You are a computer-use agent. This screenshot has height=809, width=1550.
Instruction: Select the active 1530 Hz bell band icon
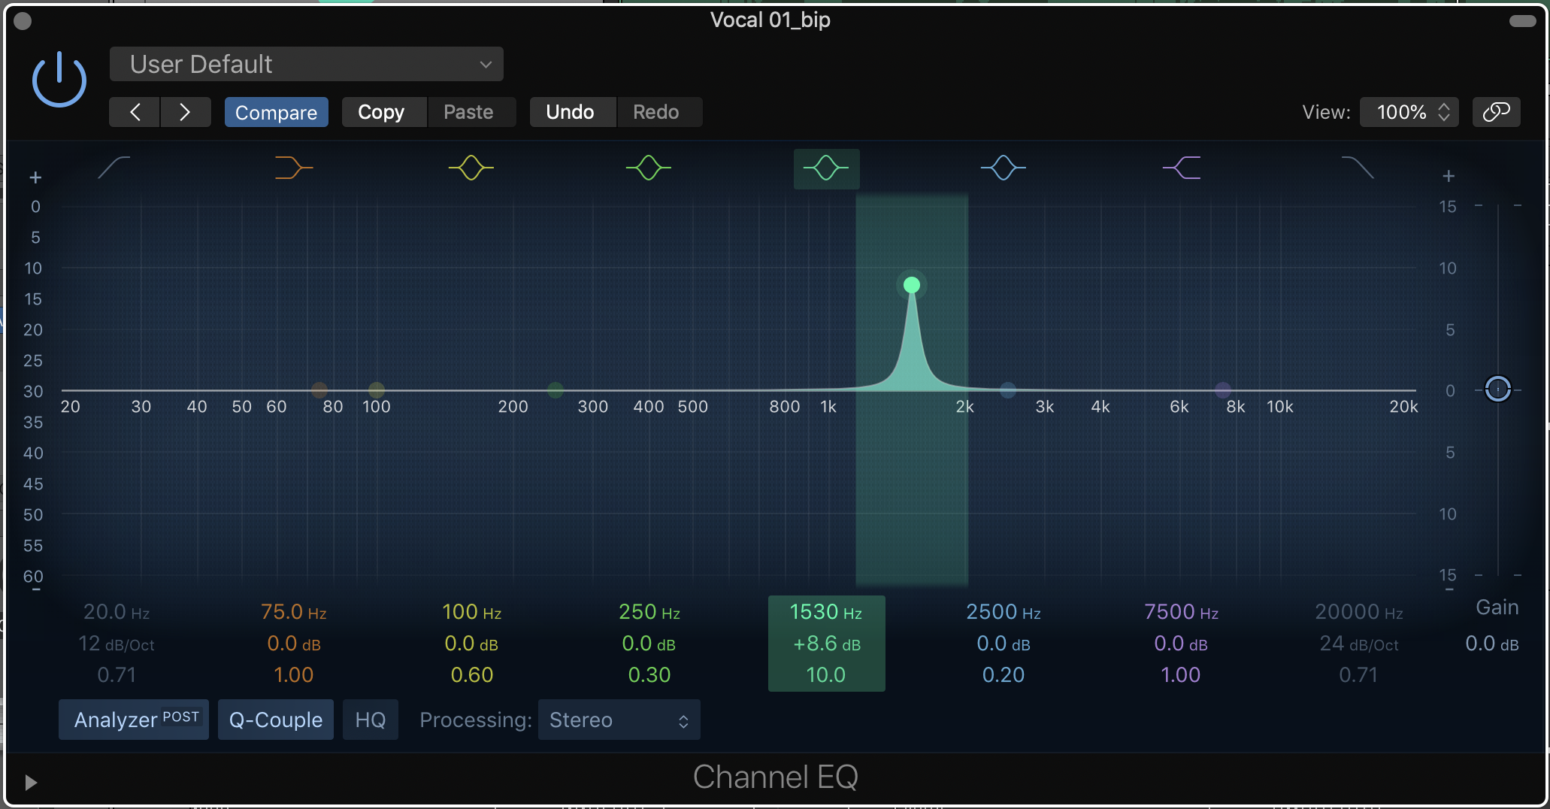(x=826, y=168)
